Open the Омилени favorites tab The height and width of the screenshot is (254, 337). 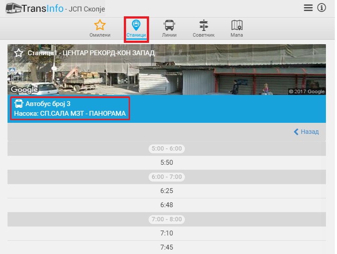tap(100, 28)
